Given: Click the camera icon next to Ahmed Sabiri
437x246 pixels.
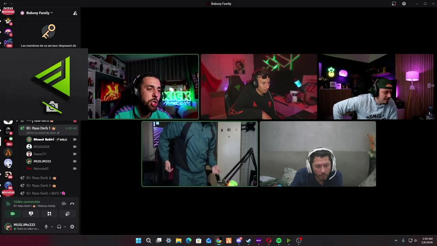Looking at the screenshot, I should (75, 139).
